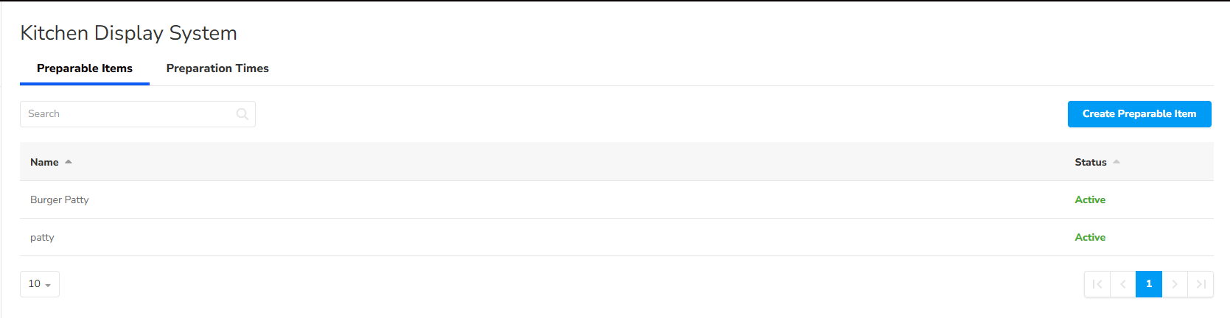Select page 1 in pagination
Screen dimensions: 1230x318
coord(1149,284)
